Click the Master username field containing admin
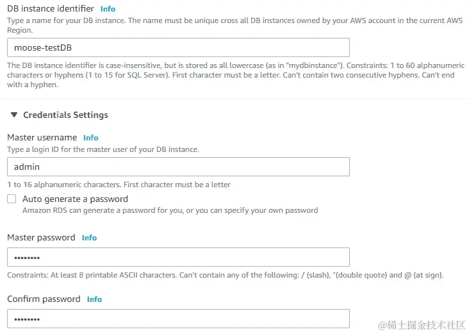Viewport: 469px width, 334px height. (x=178, y=167)
